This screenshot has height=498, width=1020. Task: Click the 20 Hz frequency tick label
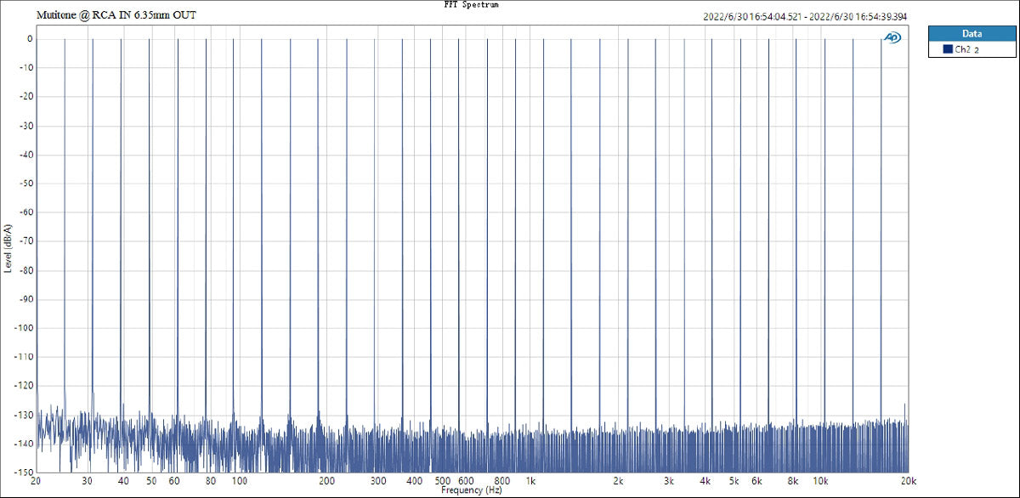click(36, 481)
